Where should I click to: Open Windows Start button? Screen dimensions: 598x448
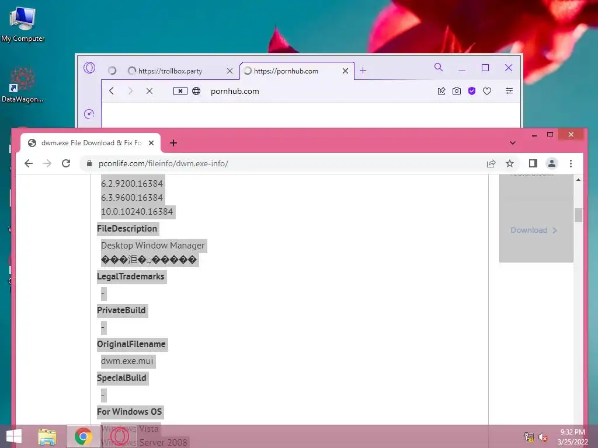[14, 436]
